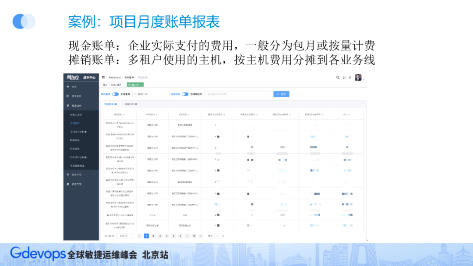The height and width of the screenshot is (266, 473).
Task: Click the calendar icon in date field
Action: pyautogui.click(x=135, y=94)
